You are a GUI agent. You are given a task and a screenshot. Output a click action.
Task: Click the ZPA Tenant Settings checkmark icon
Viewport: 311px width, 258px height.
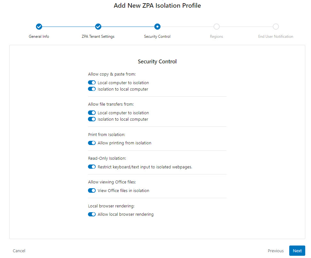point(98,27)
